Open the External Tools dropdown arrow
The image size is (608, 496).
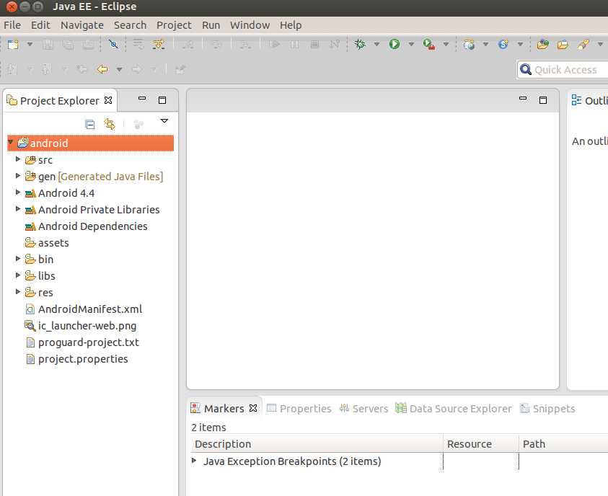click(446, 44)
